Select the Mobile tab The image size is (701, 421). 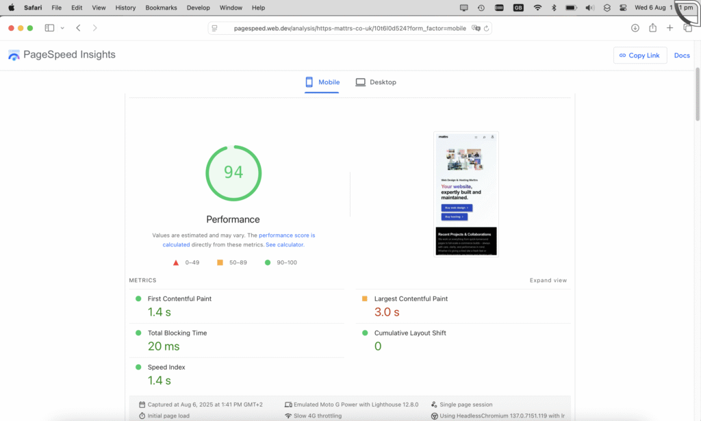click(x=322, y=82)
